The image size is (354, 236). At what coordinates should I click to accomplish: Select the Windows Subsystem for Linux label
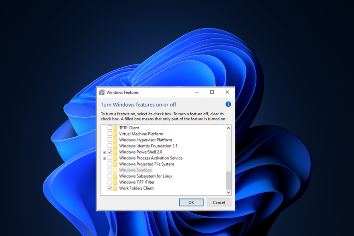point(145,176)
